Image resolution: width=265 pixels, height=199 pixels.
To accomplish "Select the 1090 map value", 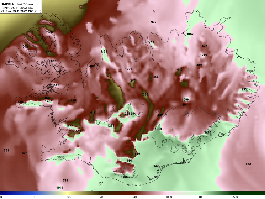I will pos(185,100).
